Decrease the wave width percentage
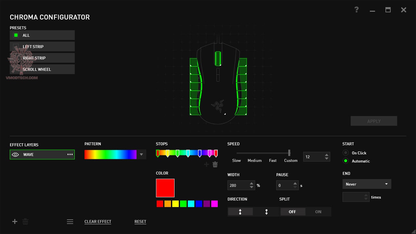This screenshot has height=234, width=416. click(252, 188)
